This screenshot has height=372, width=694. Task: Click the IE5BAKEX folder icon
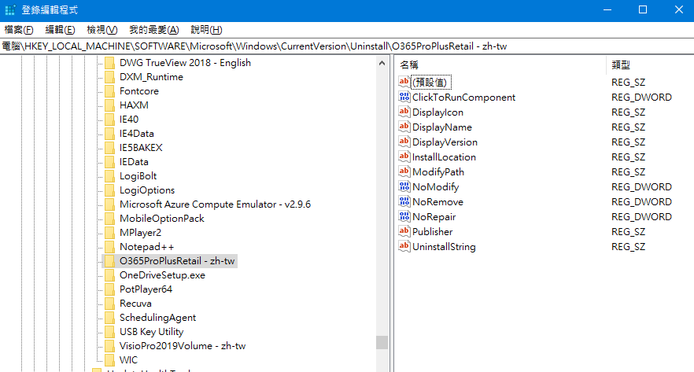pos(109,148)
